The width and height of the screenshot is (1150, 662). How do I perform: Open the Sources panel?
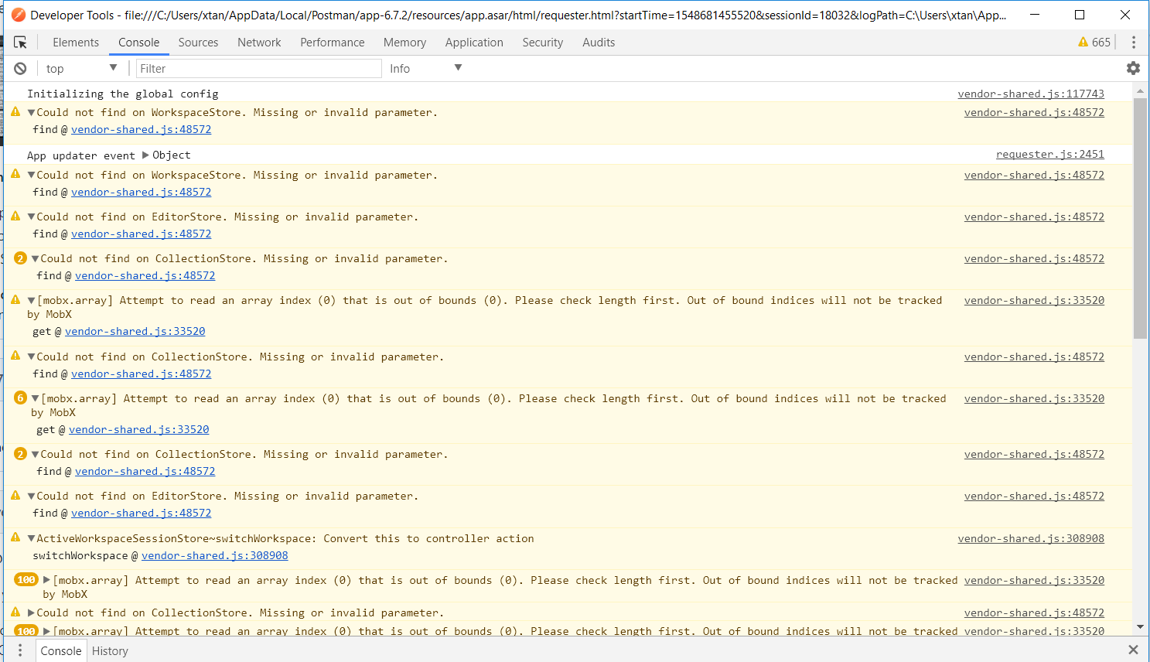198,43
